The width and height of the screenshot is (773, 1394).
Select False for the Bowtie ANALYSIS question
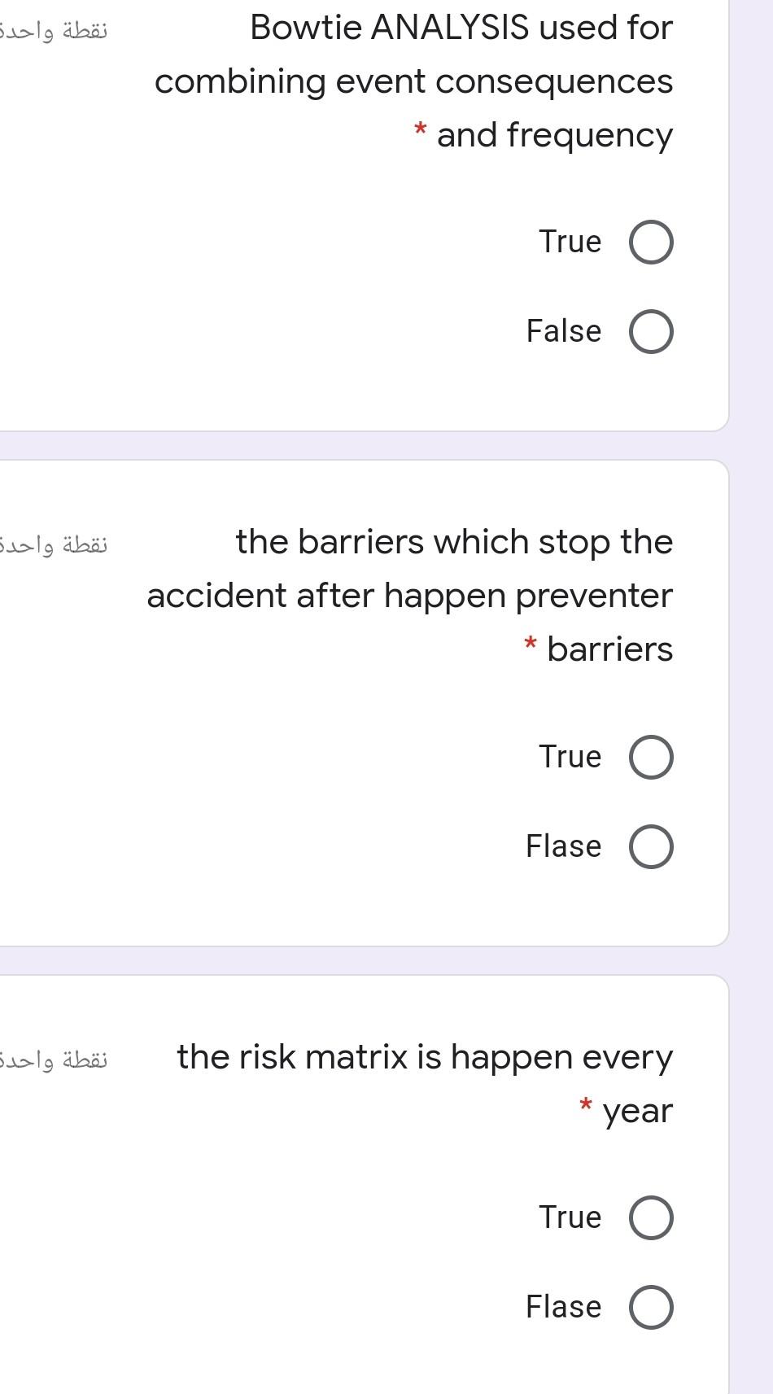[650, 331]
